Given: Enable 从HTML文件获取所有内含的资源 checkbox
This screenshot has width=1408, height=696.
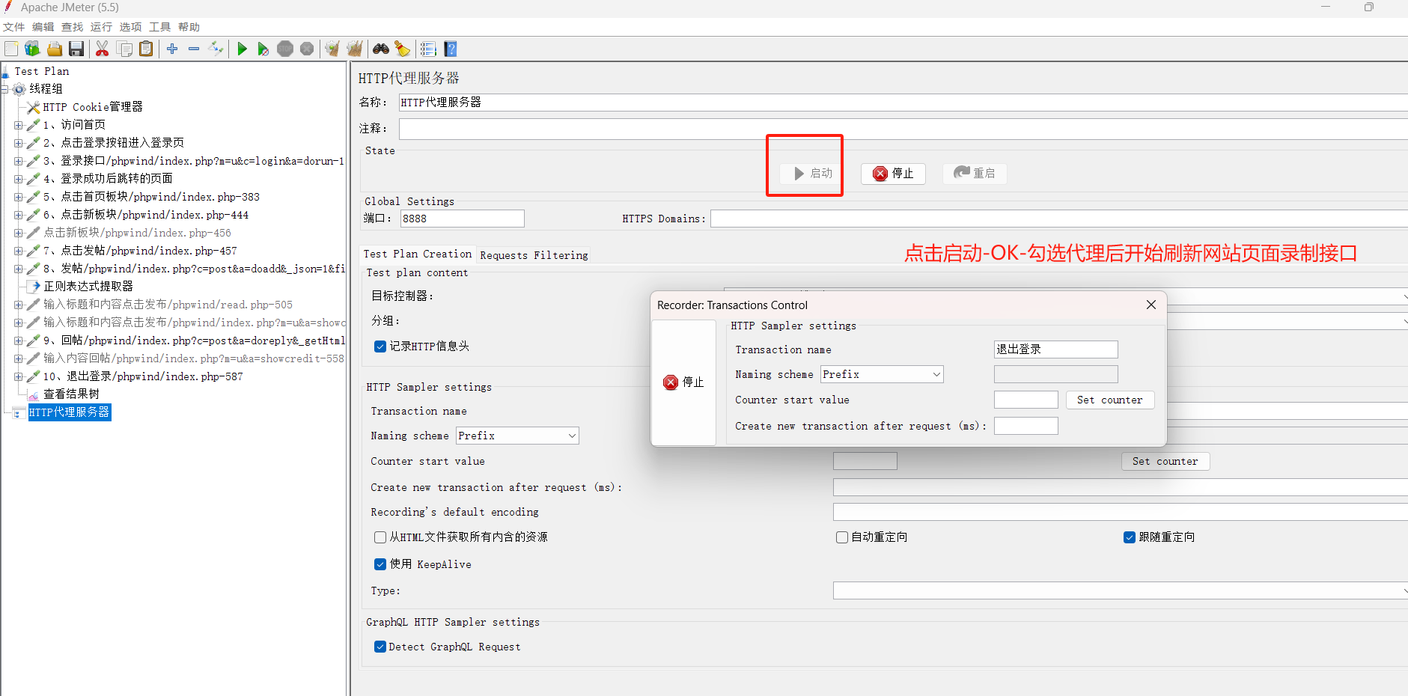Looking at the screenshot, I should 380,537.
